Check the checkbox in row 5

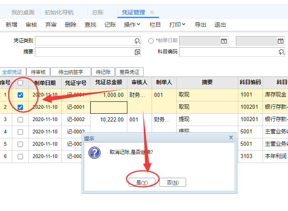21,144
